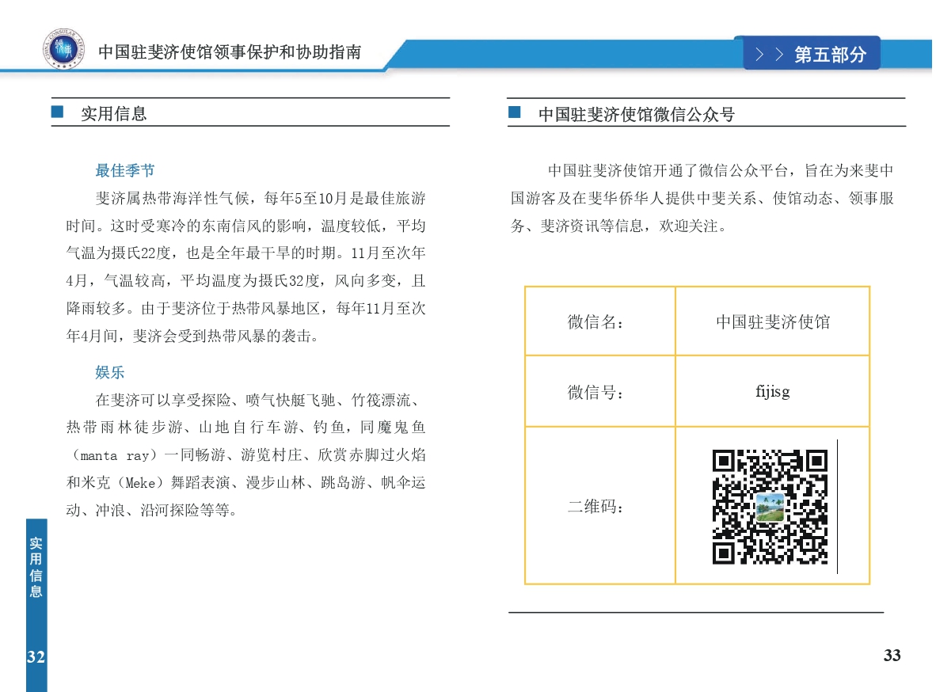Screen dimensions: 936x692
Task: Click page number 32 on the left
Action: pos(36,657)
